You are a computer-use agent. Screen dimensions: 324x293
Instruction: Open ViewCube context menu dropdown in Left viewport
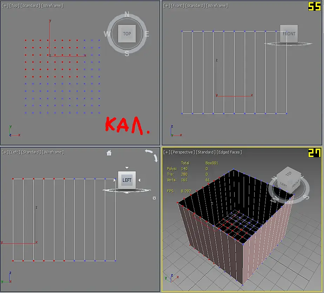[154, 198]
